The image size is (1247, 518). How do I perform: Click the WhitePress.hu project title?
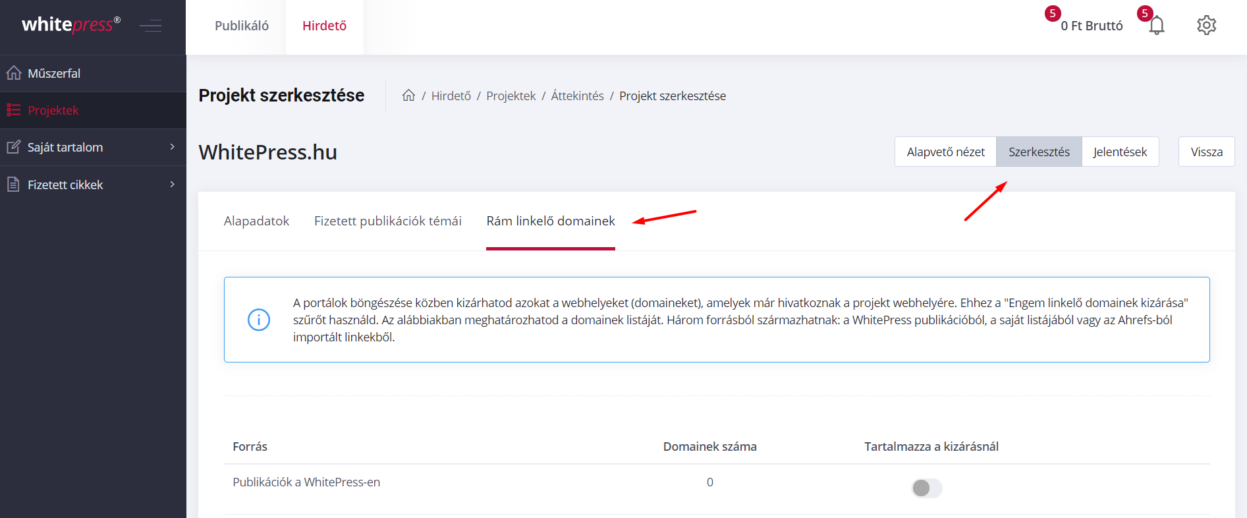tap(268, 152)
